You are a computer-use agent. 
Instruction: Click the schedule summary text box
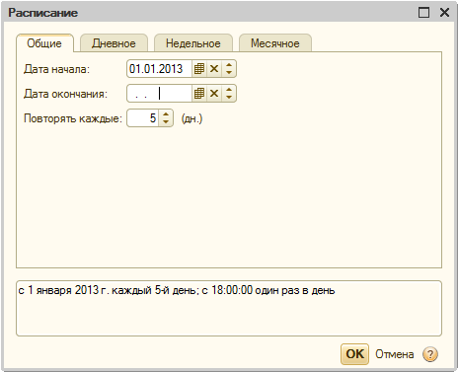coord(229,308)
